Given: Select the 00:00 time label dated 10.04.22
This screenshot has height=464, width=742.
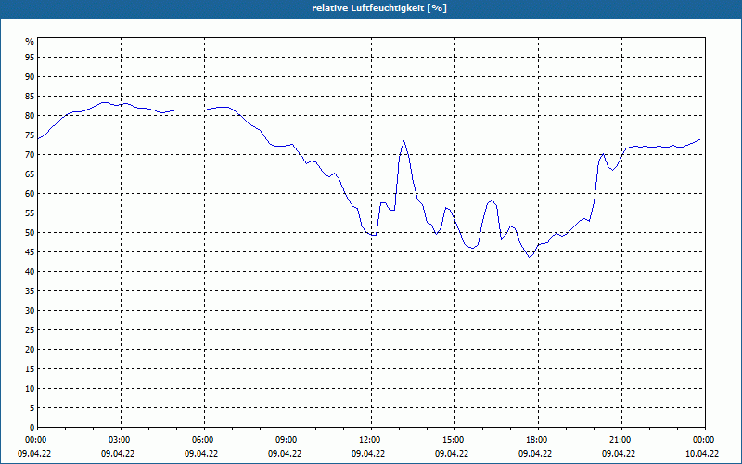Looking at the screenshot, I should [x=705, y=440].
